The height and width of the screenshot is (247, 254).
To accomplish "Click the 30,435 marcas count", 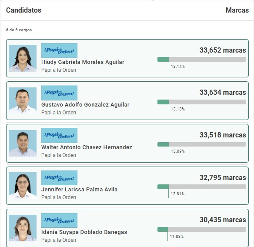I will pyautogui.click(x=223, y=220).
